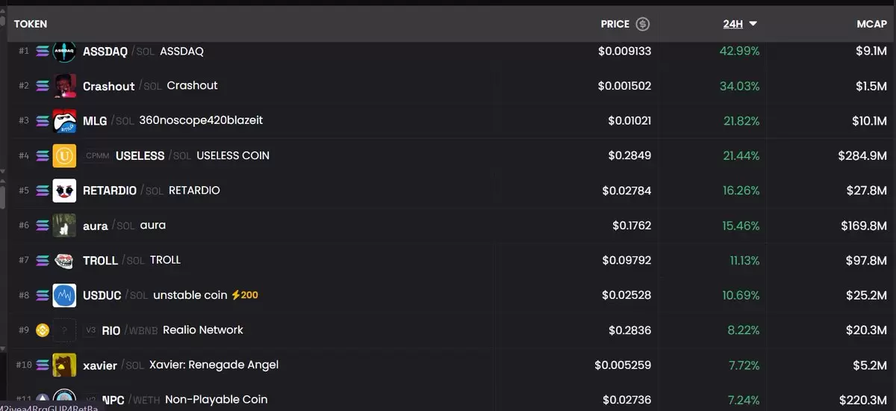
Task: Sort by the 24H column header
Action: click(732, 24)
